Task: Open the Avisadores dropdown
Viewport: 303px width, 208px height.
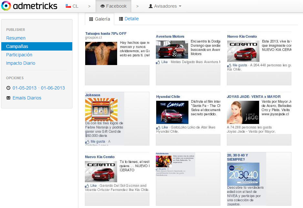Action: coord(165,6)
